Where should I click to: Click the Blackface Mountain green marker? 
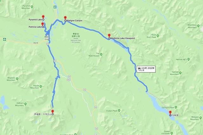tap(198, 26)
